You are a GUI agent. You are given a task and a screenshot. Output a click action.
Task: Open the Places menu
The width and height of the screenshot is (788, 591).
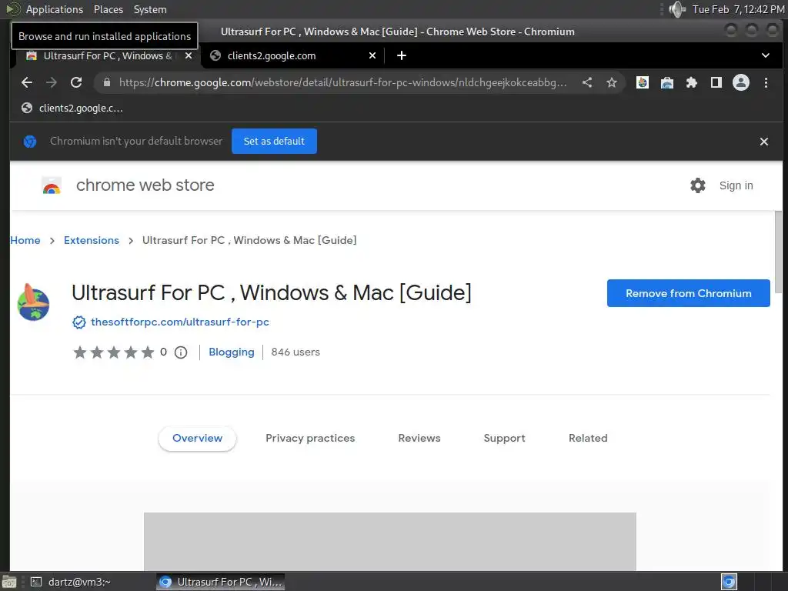[x=108, y=9]
